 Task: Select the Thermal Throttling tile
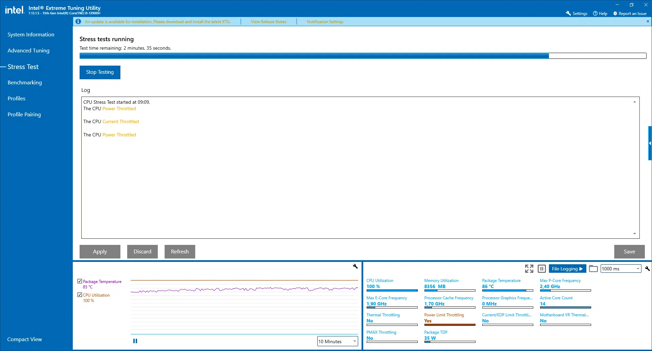(x=392, y=320)
